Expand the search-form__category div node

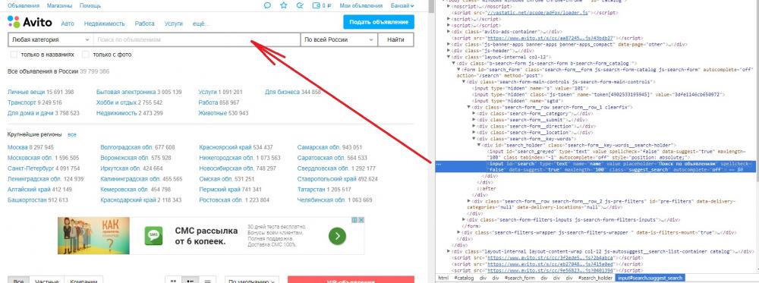click(474, 113)
